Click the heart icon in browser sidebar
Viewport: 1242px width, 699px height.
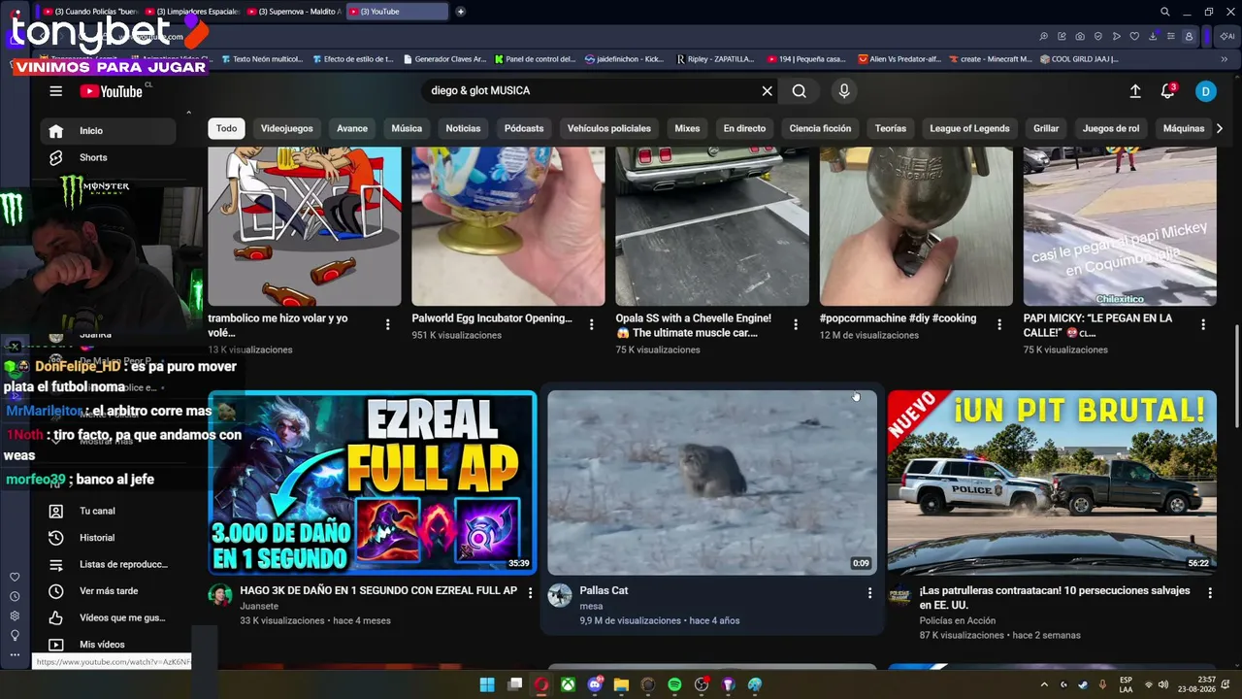(15, 578)
